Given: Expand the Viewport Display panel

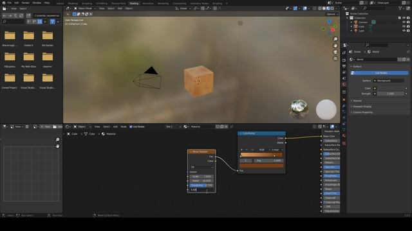Looking at the screenshot, I should tap(362, 107).
